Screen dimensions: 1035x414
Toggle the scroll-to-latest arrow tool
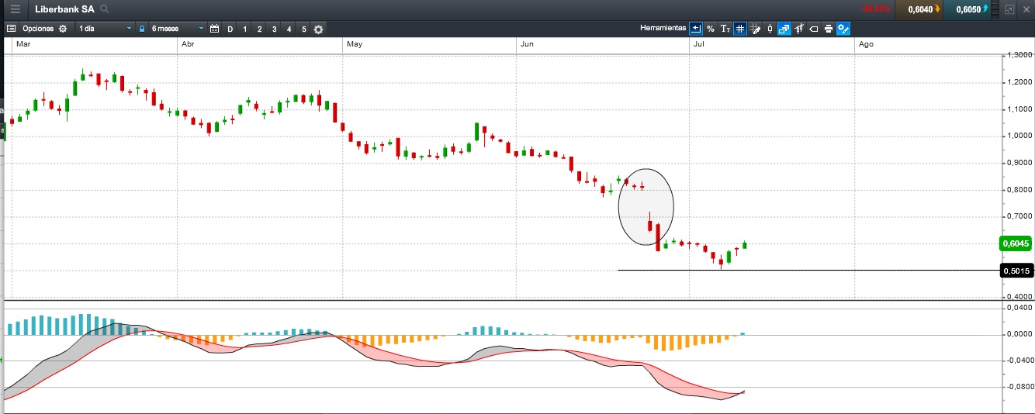point(696,29)
